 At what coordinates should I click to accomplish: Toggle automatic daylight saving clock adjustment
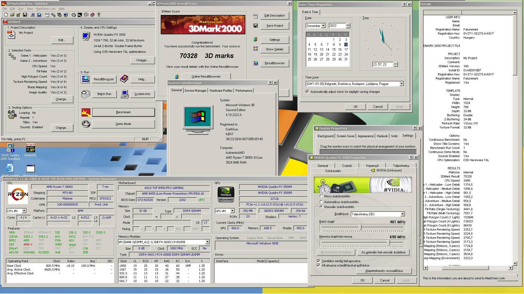pyautogui.click(x=308, y=92)
